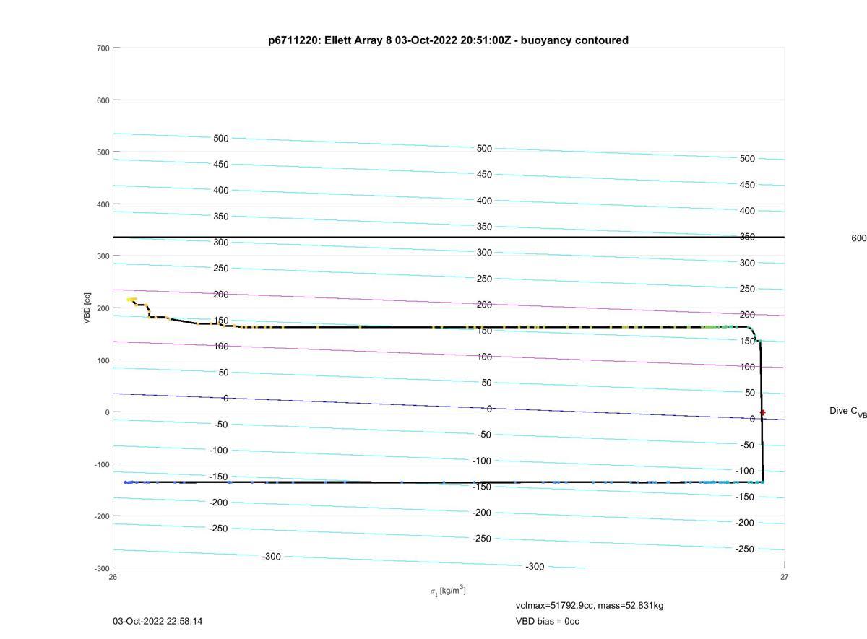Image resolution: width=867 pixels, height=639 pixels.
Task: Click the y-axis tick label '-300'
Action: (x=101, y=568)
